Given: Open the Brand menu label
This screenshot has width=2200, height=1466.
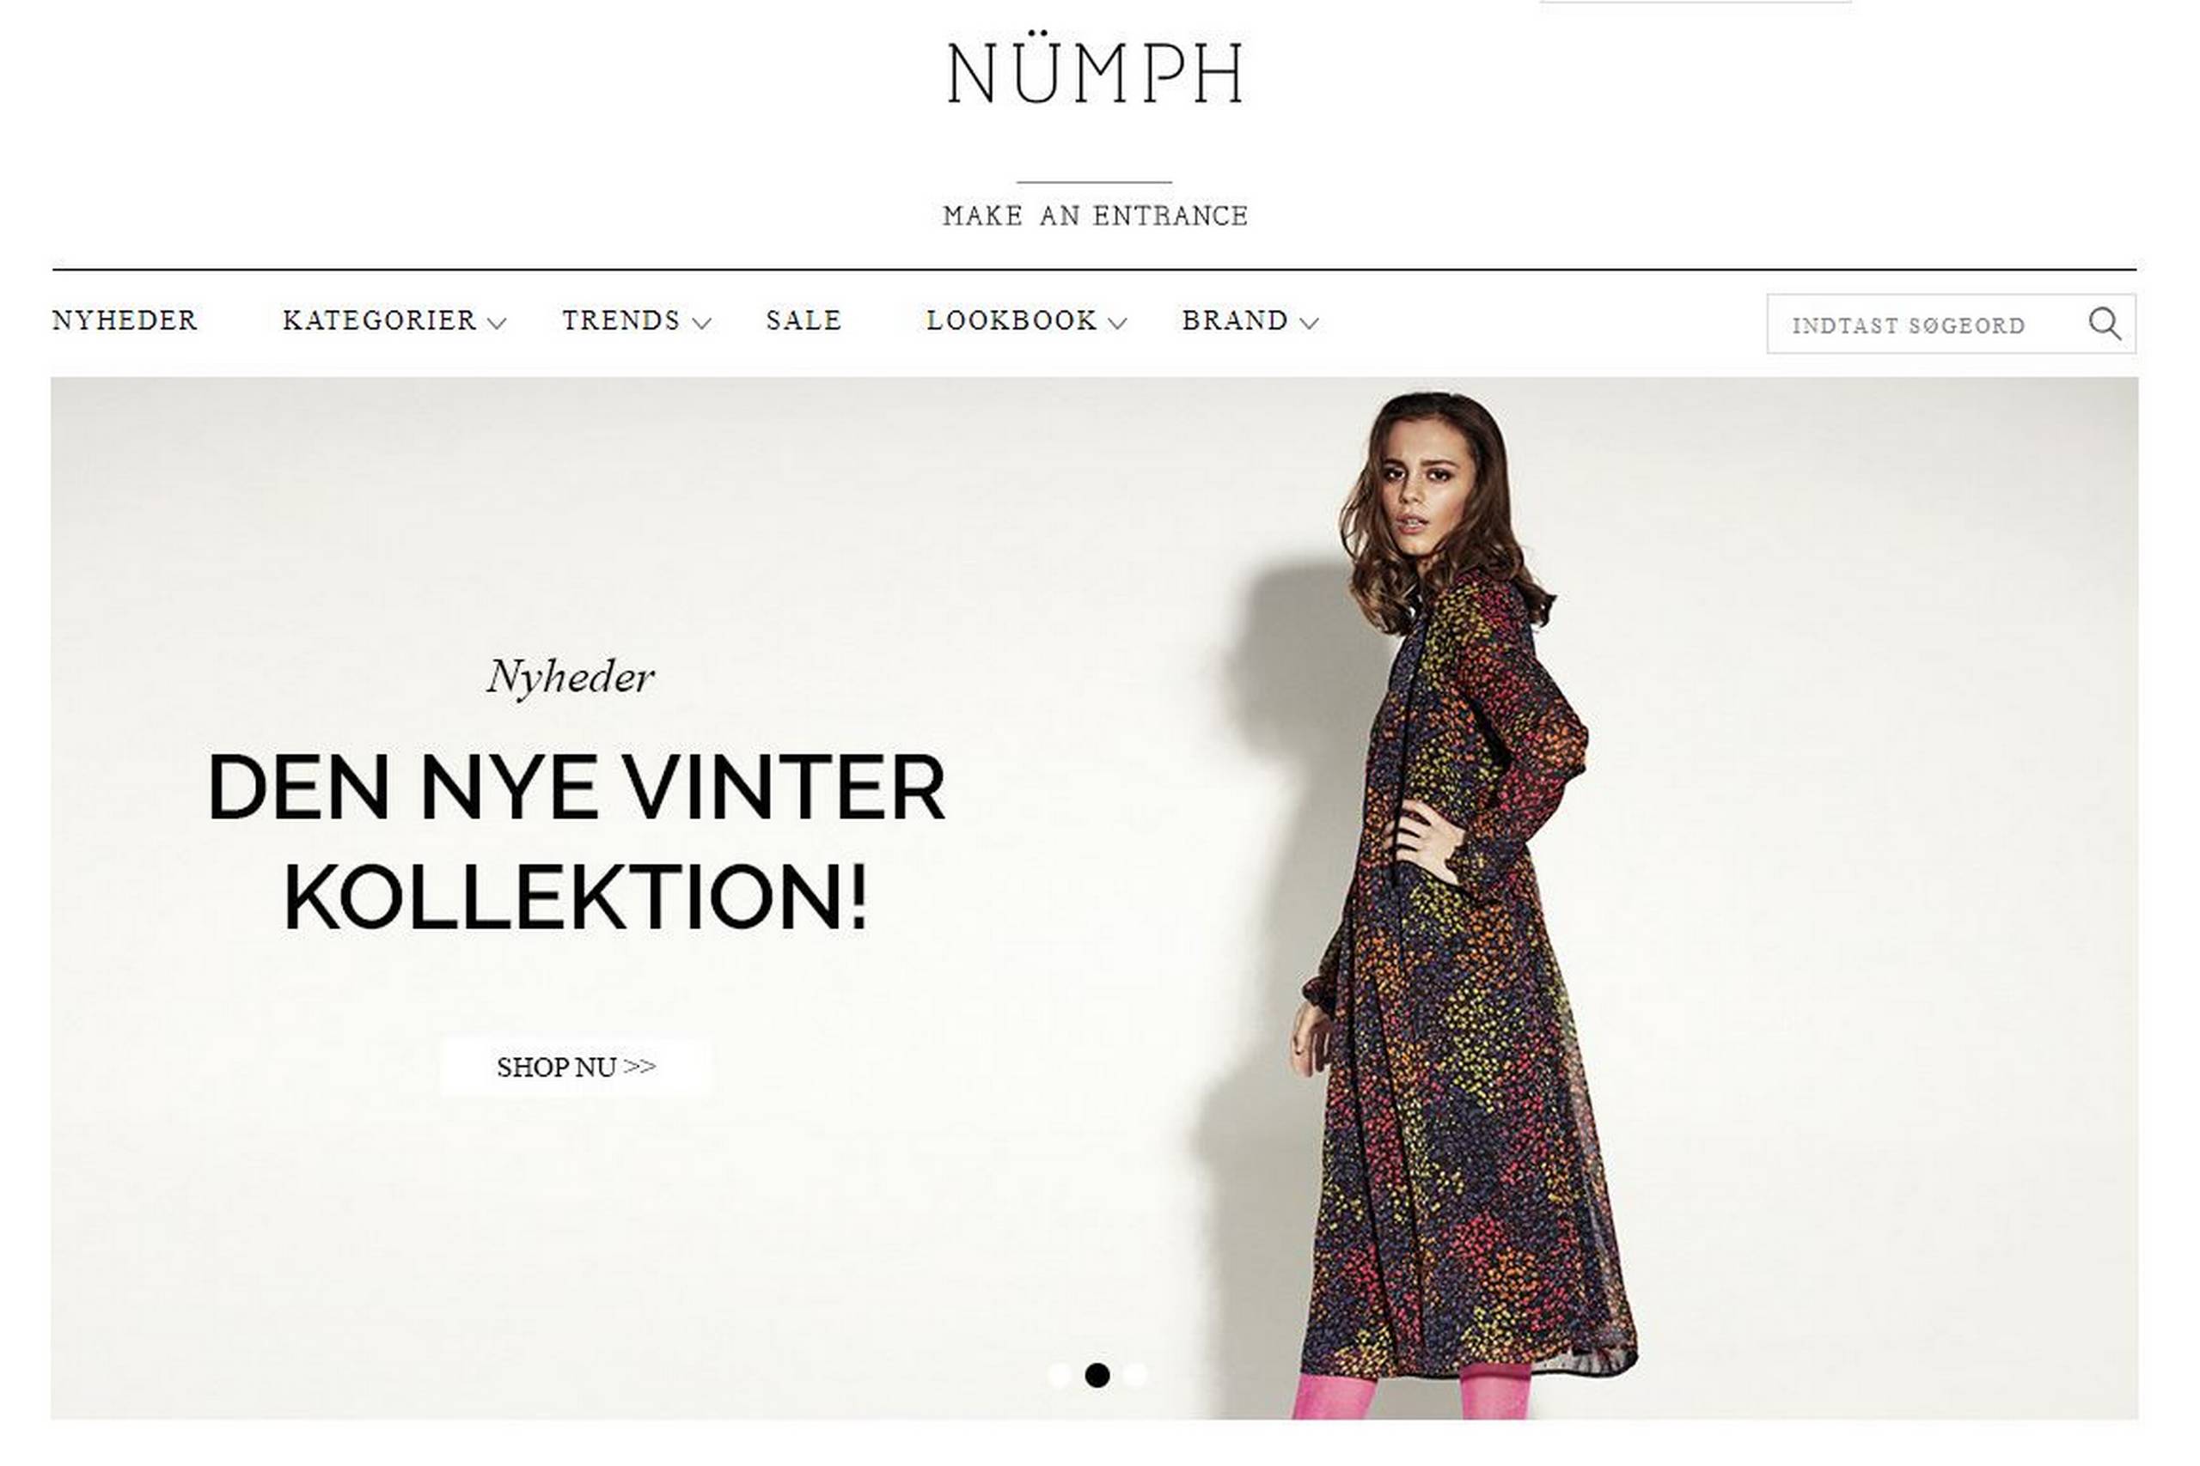Looking at the screenshot, I should (x=1235, y=320).
